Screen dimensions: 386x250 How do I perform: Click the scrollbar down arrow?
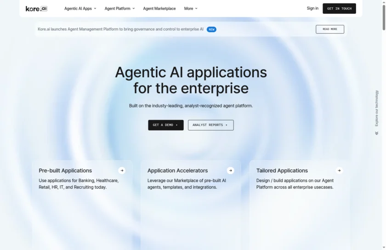tap(384, 247)
